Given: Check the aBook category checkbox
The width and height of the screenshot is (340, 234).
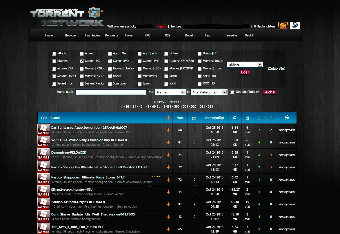Looking at the screenshot, I should [x=54, y=54].
